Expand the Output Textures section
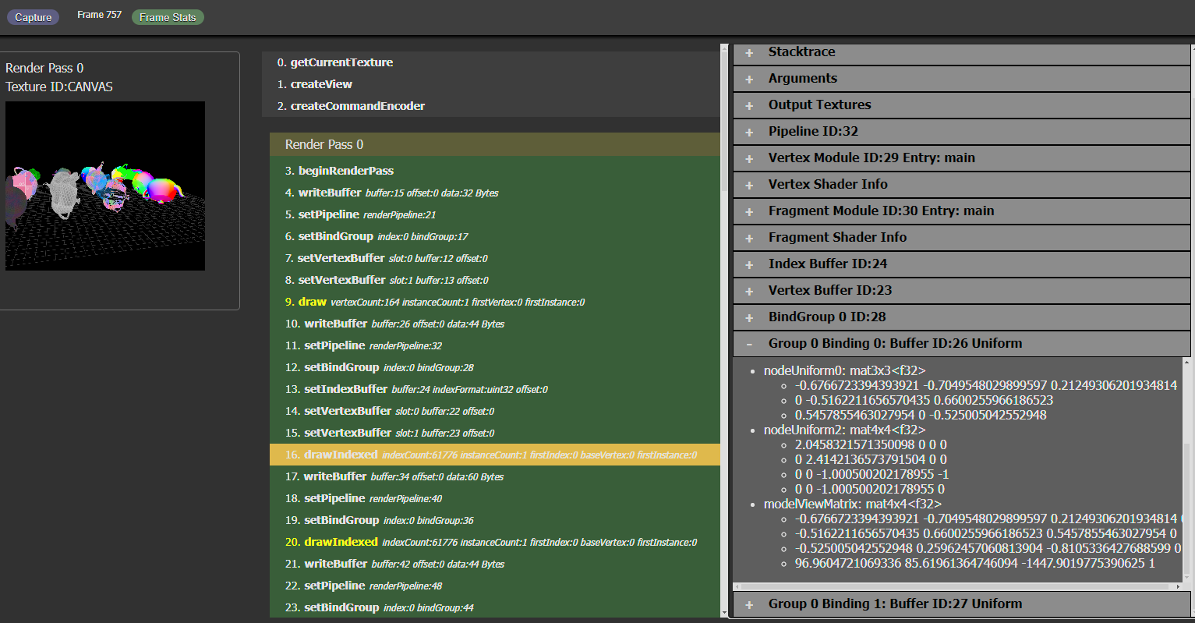 click(961, 105)
